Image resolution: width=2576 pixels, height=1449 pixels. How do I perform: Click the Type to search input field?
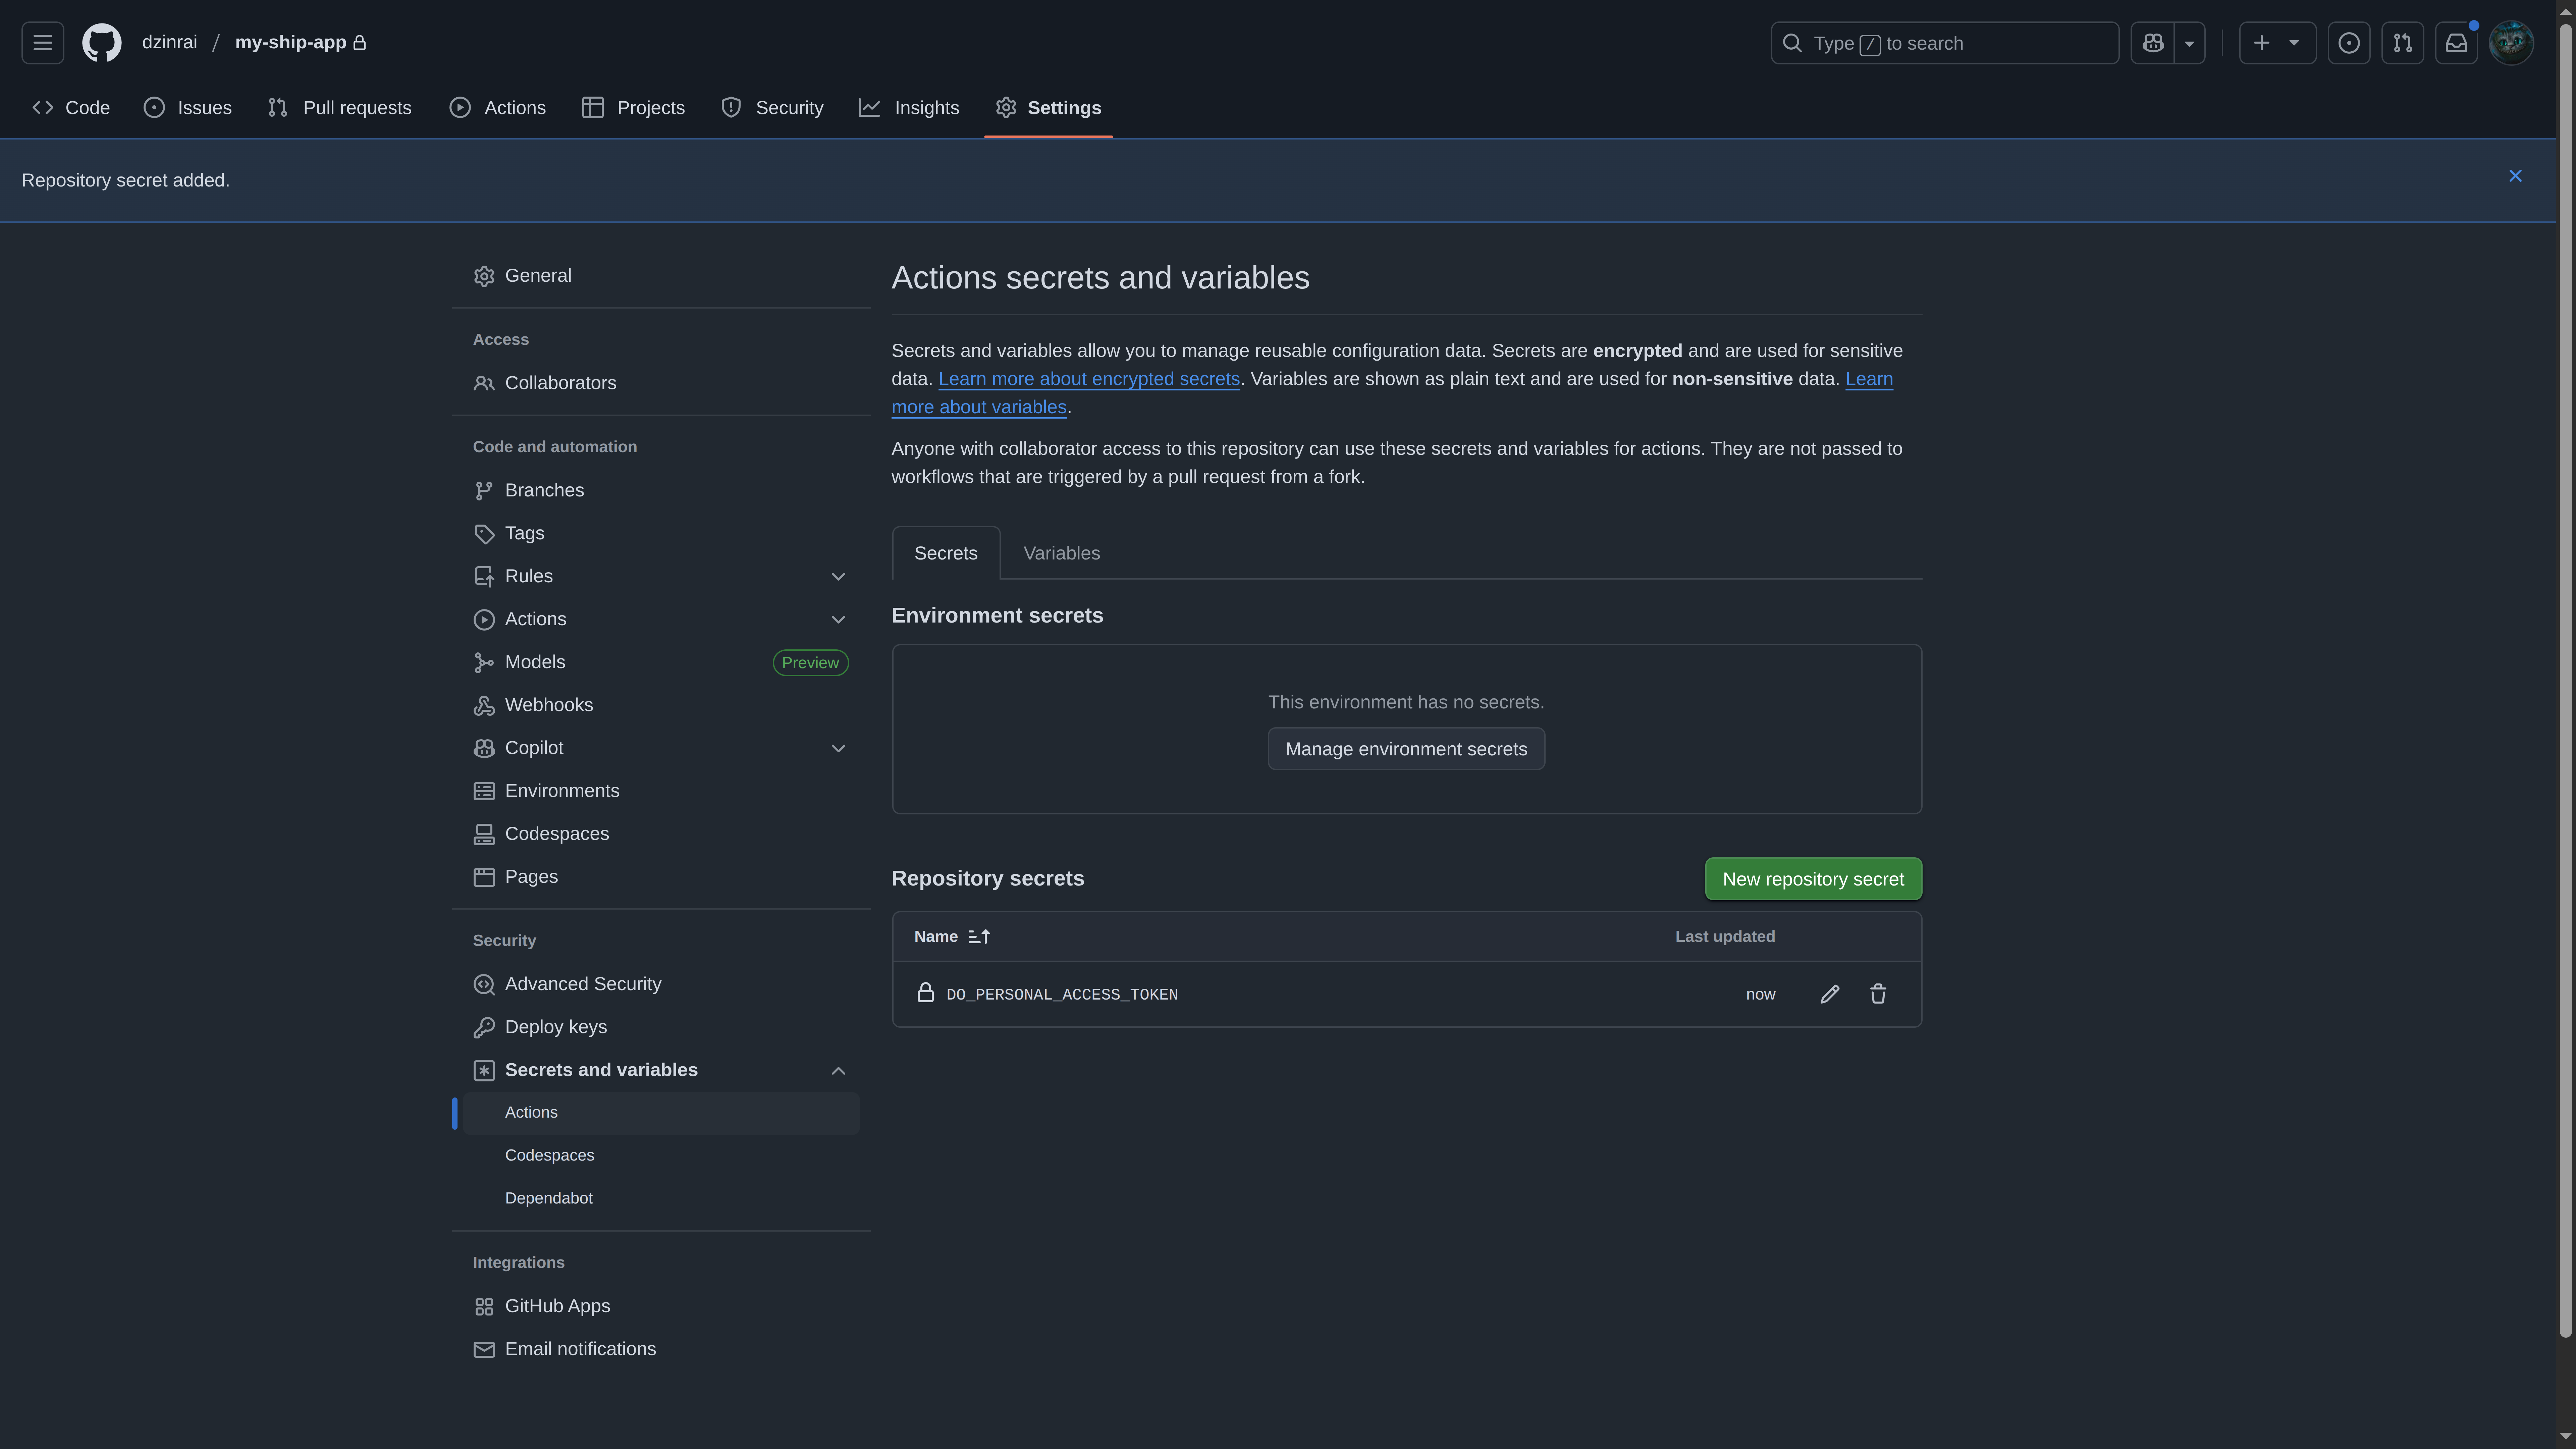[x=1944, y=43]
